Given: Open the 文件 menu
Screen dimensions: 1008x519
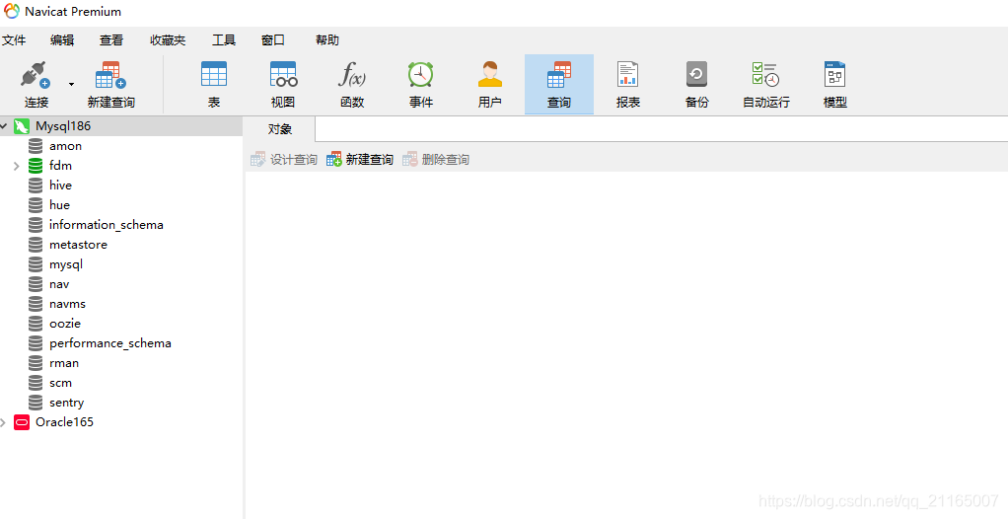Looking at the screenshot, I should tap(14, 39).
